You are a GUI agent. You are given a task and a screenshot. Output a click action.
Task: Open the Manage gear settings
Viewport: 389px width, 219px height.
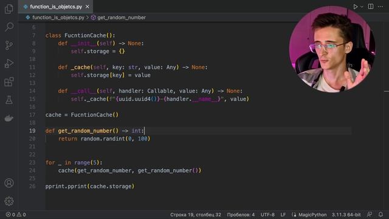click(9, 201)
